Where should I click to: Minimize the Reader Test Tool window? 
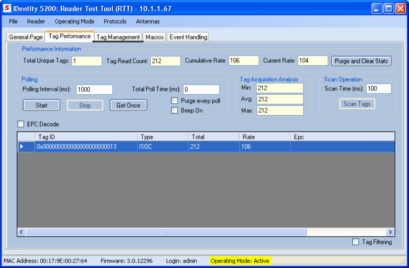click(x=377, y=8)
